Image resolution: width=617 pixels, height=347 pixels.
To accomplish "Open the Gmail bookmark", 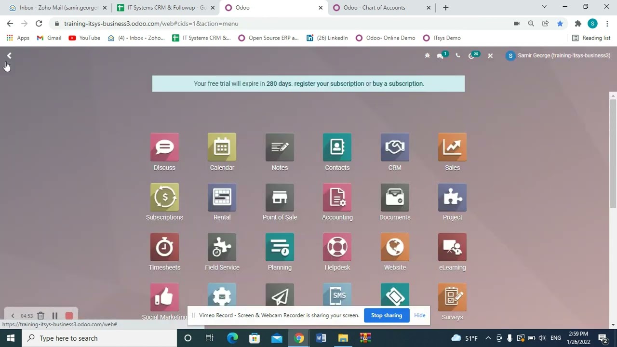I will click(x=49, y=38).
